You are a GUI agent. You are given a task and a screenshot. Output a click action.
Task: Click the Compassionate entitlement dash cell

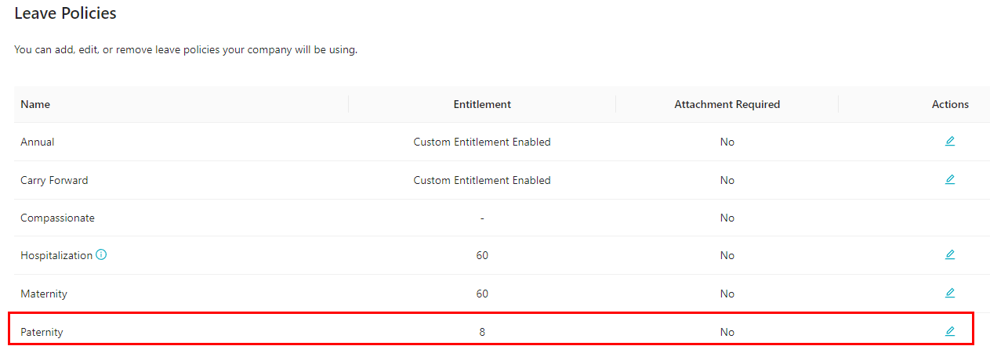(482, 218)
